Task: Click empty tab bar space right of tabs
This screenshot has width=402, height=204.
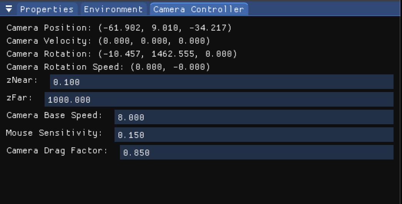Action: [x=323, y=9]
